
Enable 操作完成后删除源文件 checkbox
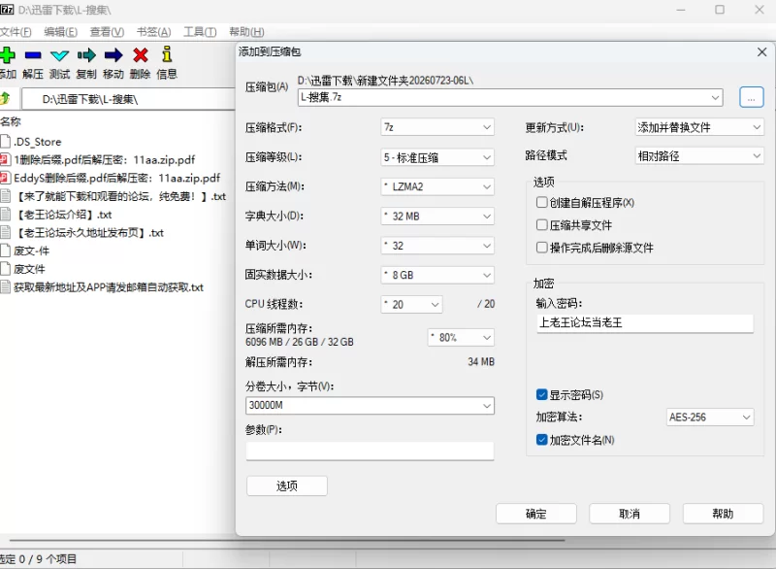[542, 247]
